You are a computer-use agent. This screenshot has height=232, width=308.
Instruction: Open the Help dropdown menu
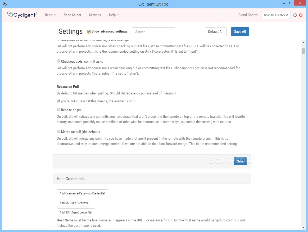[114, 15]
